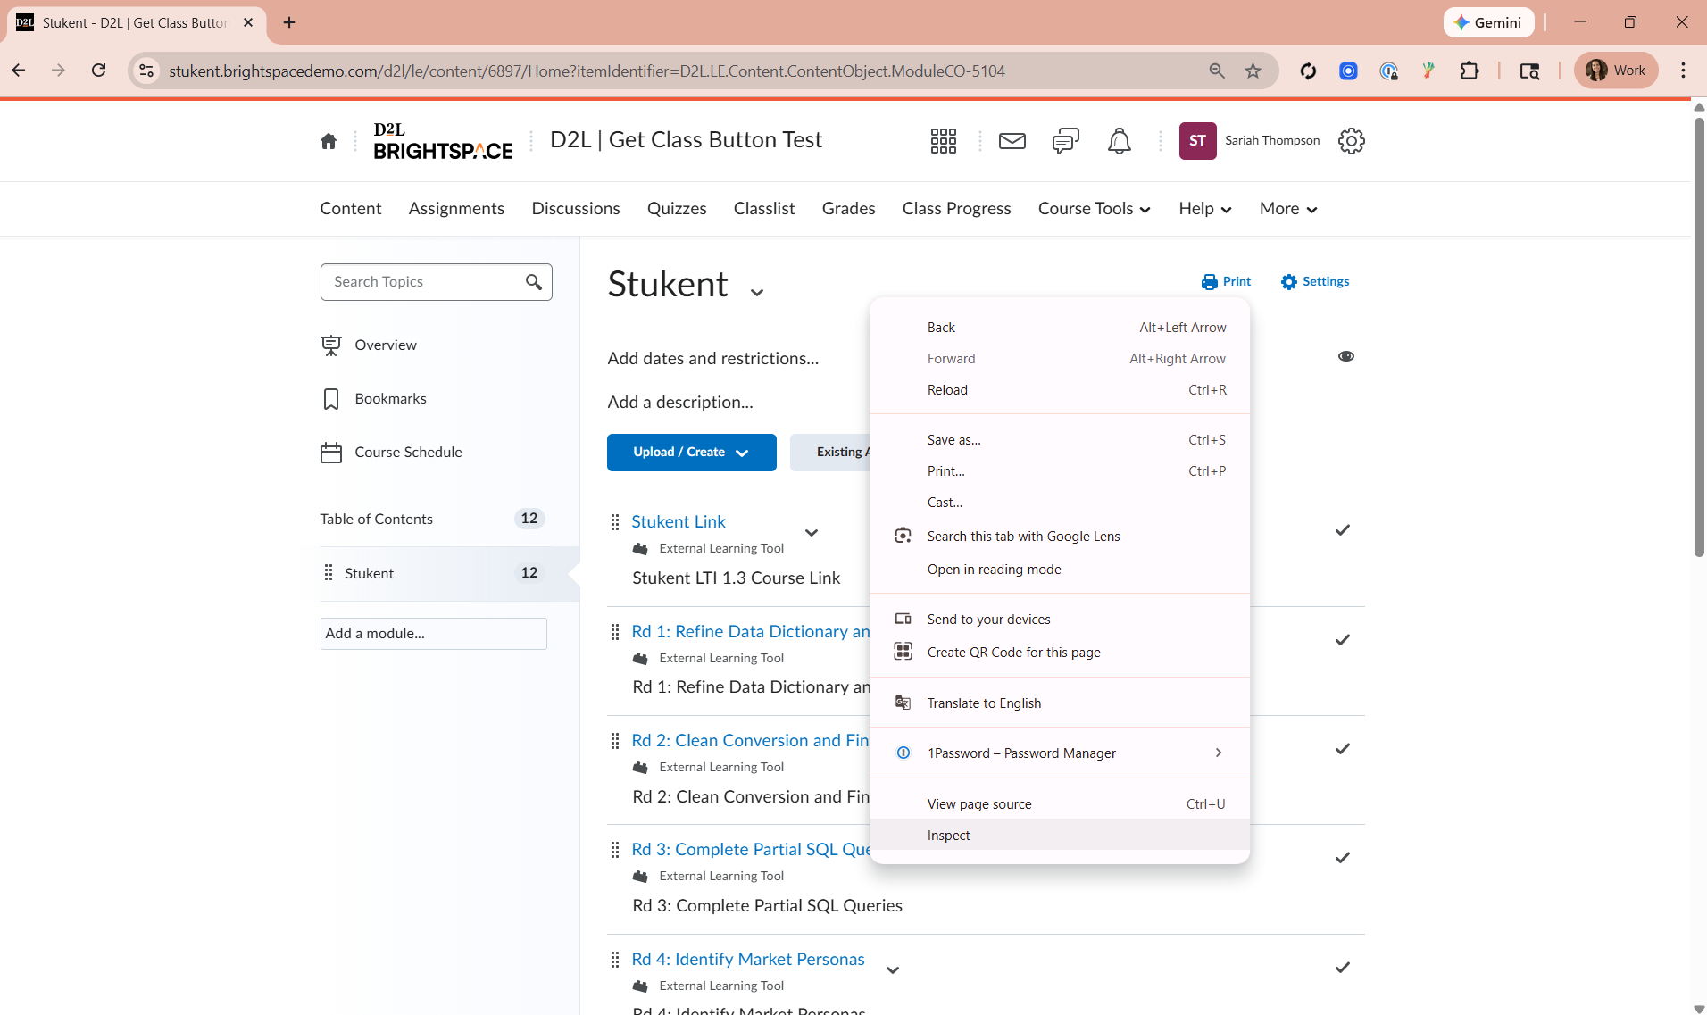Toggle completion checkmark for Rd 3 item
The image size is (1707, 1015).
point(1342,858)
